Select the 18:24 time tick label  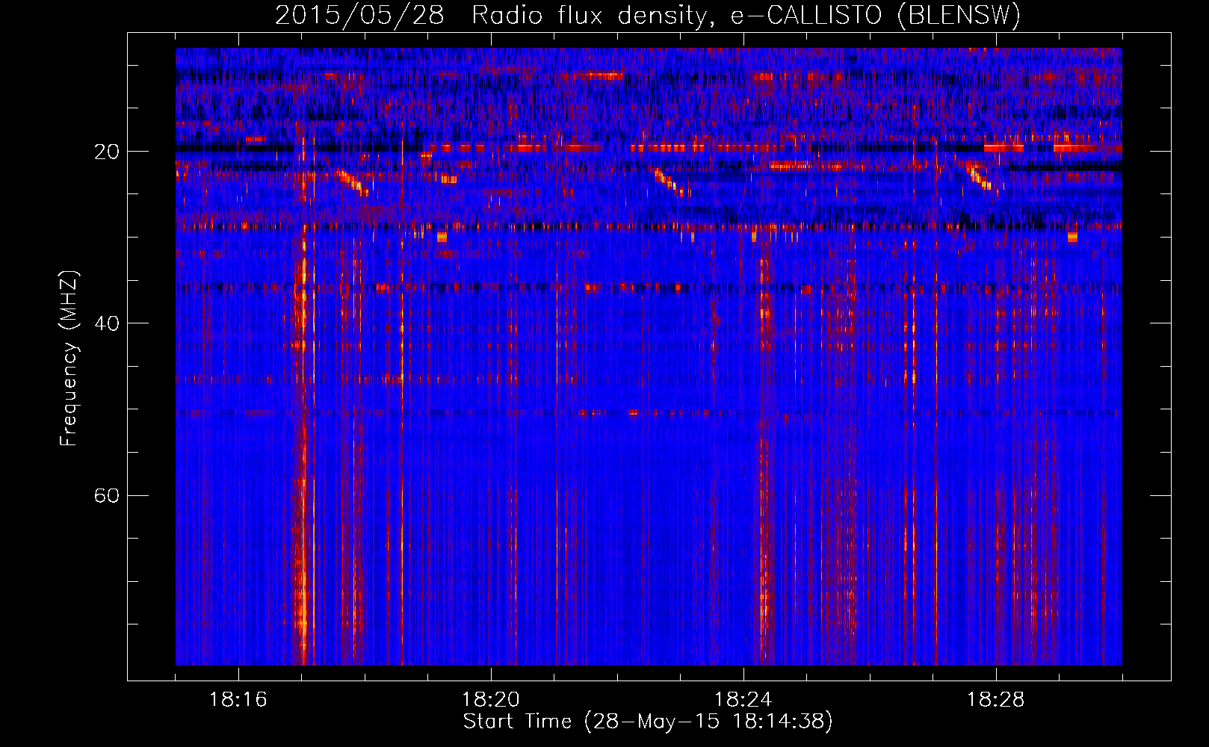pos(743,700)
